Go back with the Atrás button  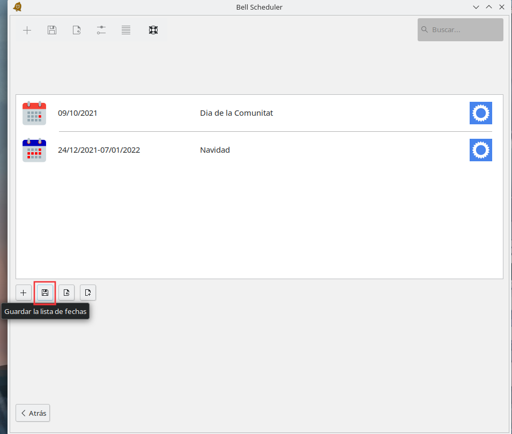[x=33, y=413]
